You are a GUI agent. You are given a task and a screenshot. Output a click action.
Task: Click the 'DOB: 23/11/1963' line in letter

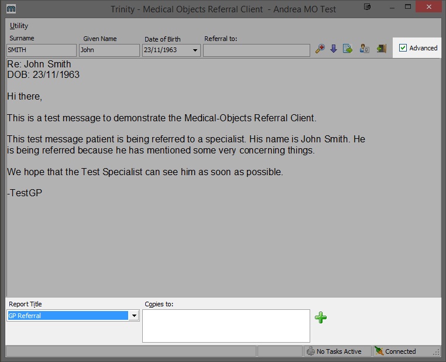[x=43, y=74]
